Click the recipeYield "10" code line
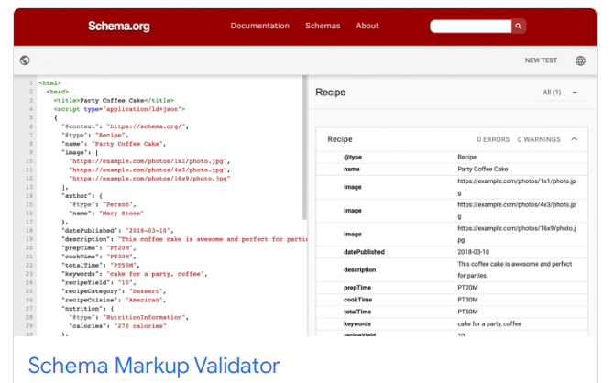This screenshot has width=614, height=383. (x=99, y=282)
